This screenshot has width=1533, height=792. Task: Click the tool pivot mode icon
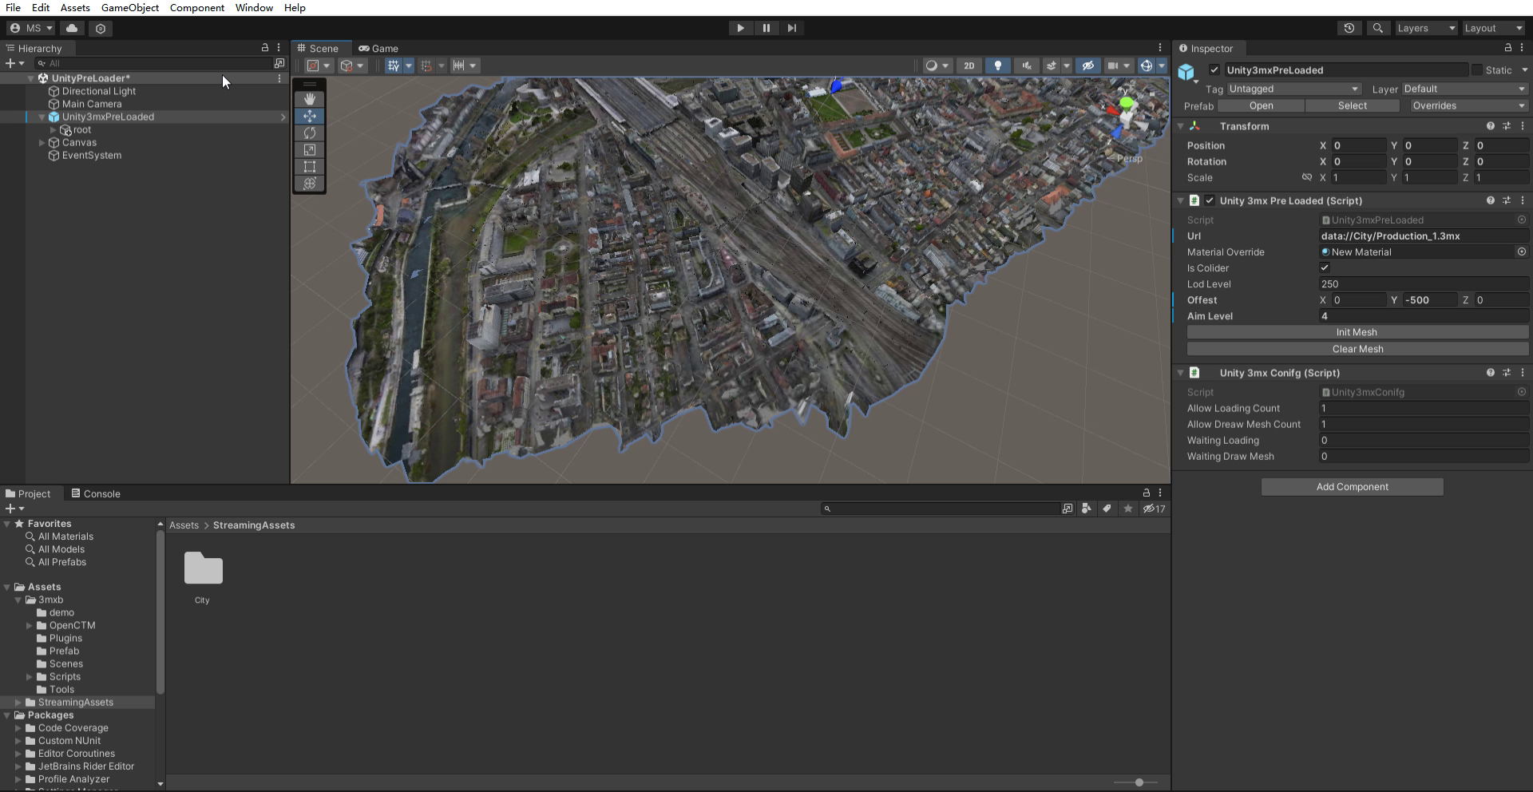coord(313,65)
